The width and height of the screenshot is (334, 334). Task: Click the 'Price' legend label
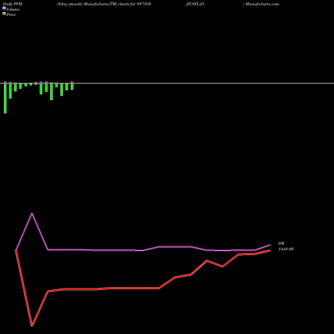pyautogui.click(x=11, y=15)
